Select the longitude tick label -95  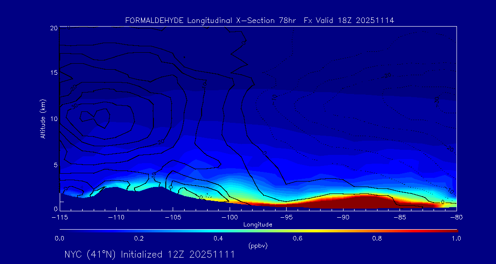(286, 218)
